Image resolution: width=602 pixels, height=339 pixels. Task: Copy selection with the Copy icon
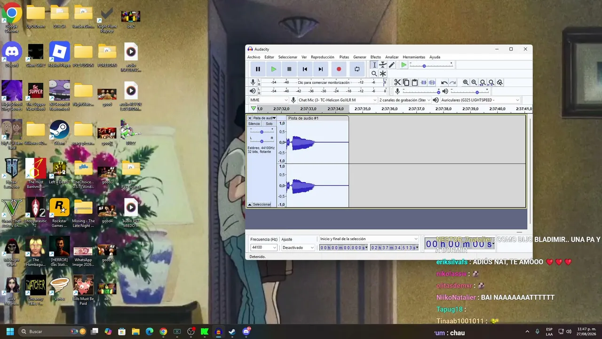(x=406, y=82)
